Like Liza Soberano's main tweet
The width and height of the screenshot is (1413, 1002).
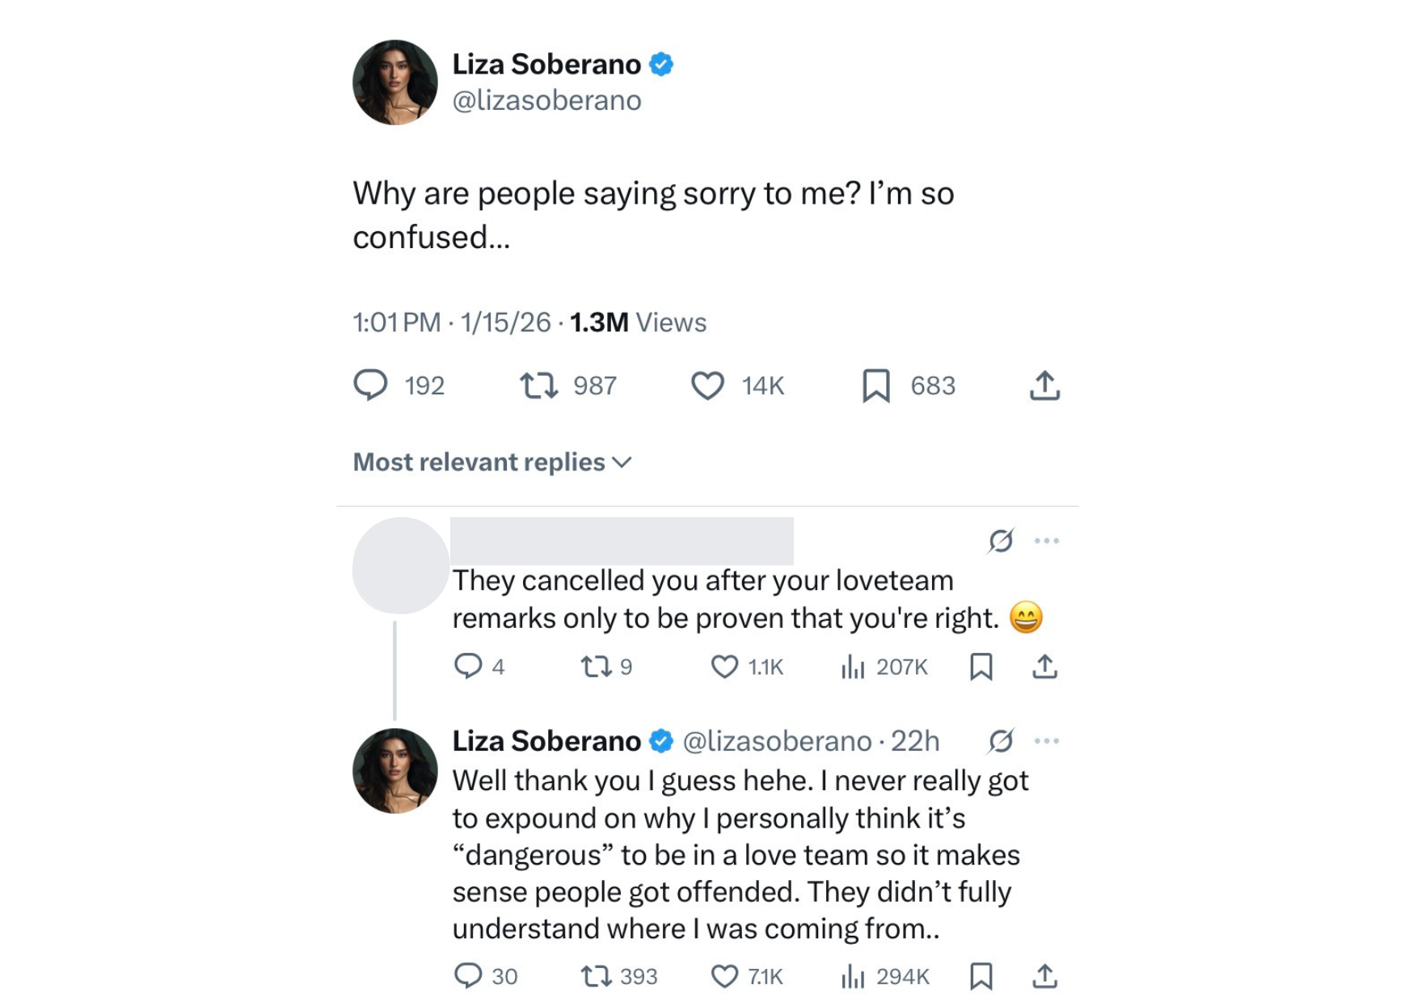click(x=706, y=385)
